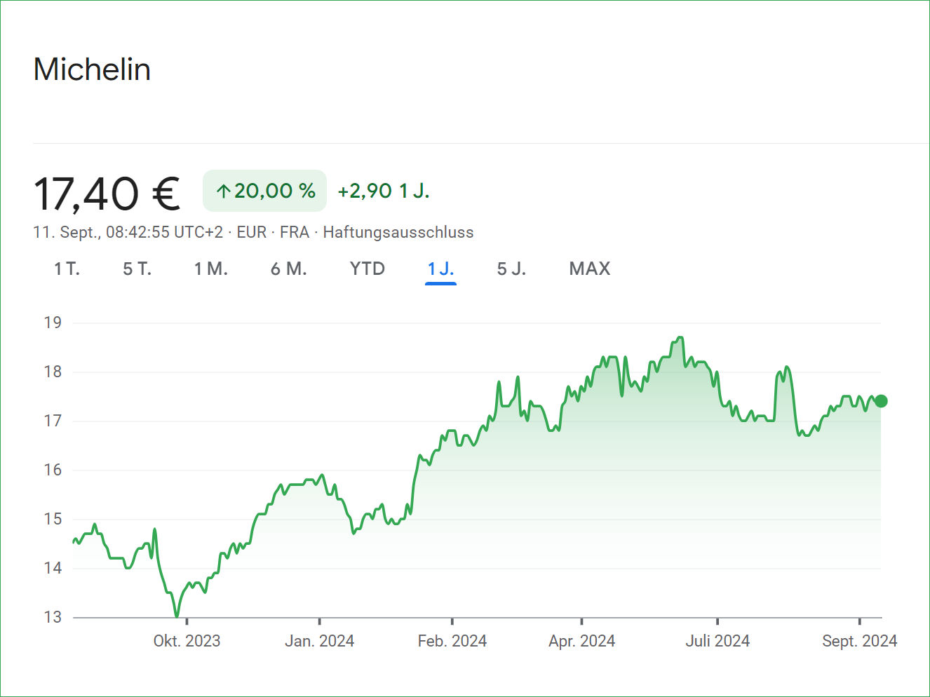Click the Okt. 2023 axis label
This screenshot has width=930, height=697.
187,641
